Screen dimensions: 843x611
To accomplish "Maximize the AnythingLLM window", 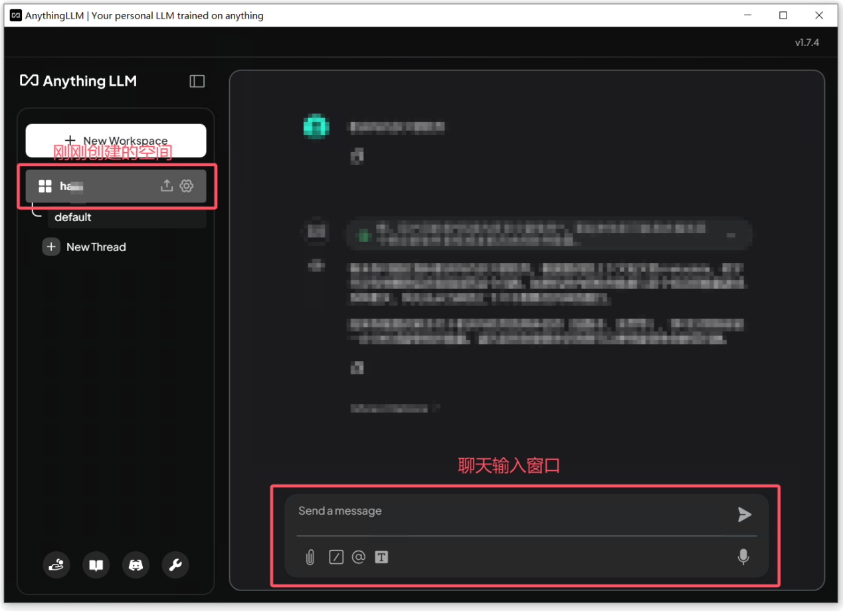I will click(783, 15).
